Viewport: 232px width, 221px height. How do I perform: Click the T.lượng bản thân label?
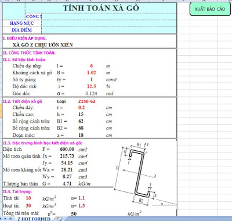pos(20,183)
